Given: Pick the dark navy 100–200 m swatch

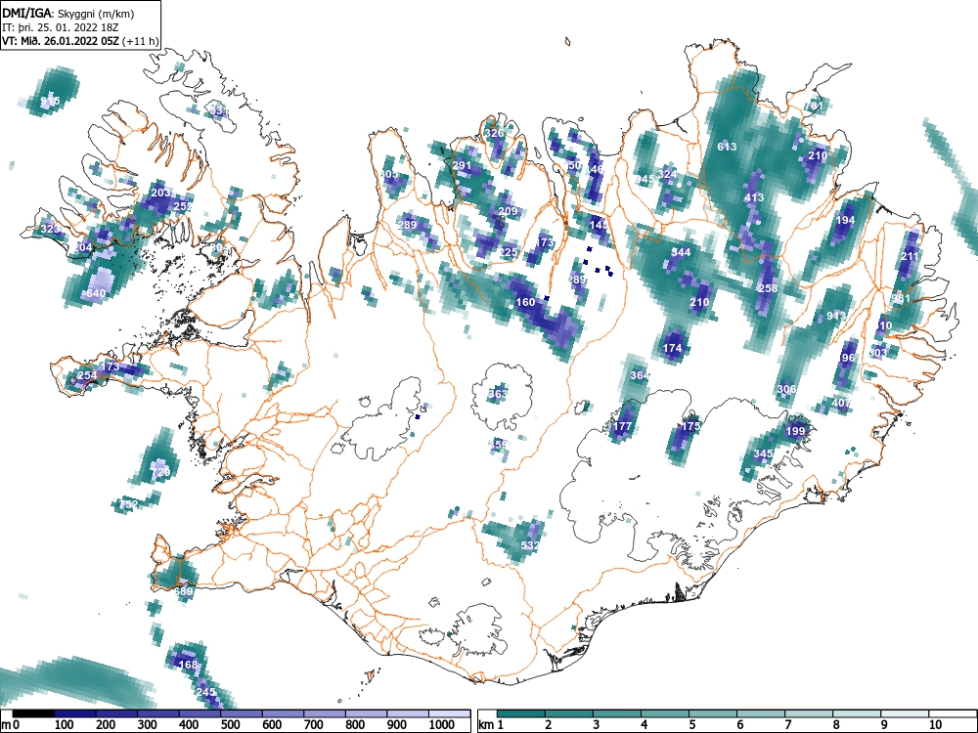Looking at the screenshot, I should pyautogui.click(x=75, y=713).
